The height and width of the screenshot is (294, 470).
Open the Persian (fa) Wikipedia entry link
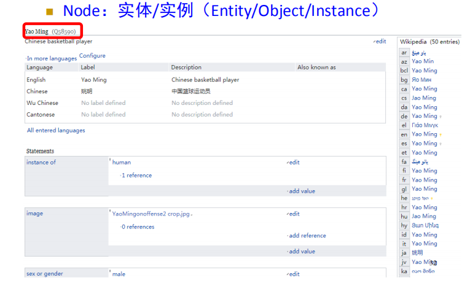(420, 161)
